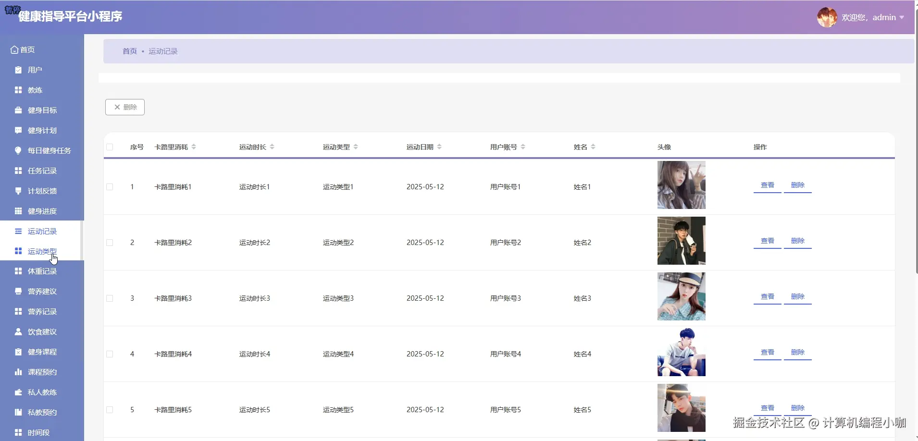Image resolution: width=918 pixels, height=441 pixels.
Task: Open 体重记录 from the sidebar
Action: [42, 270]
